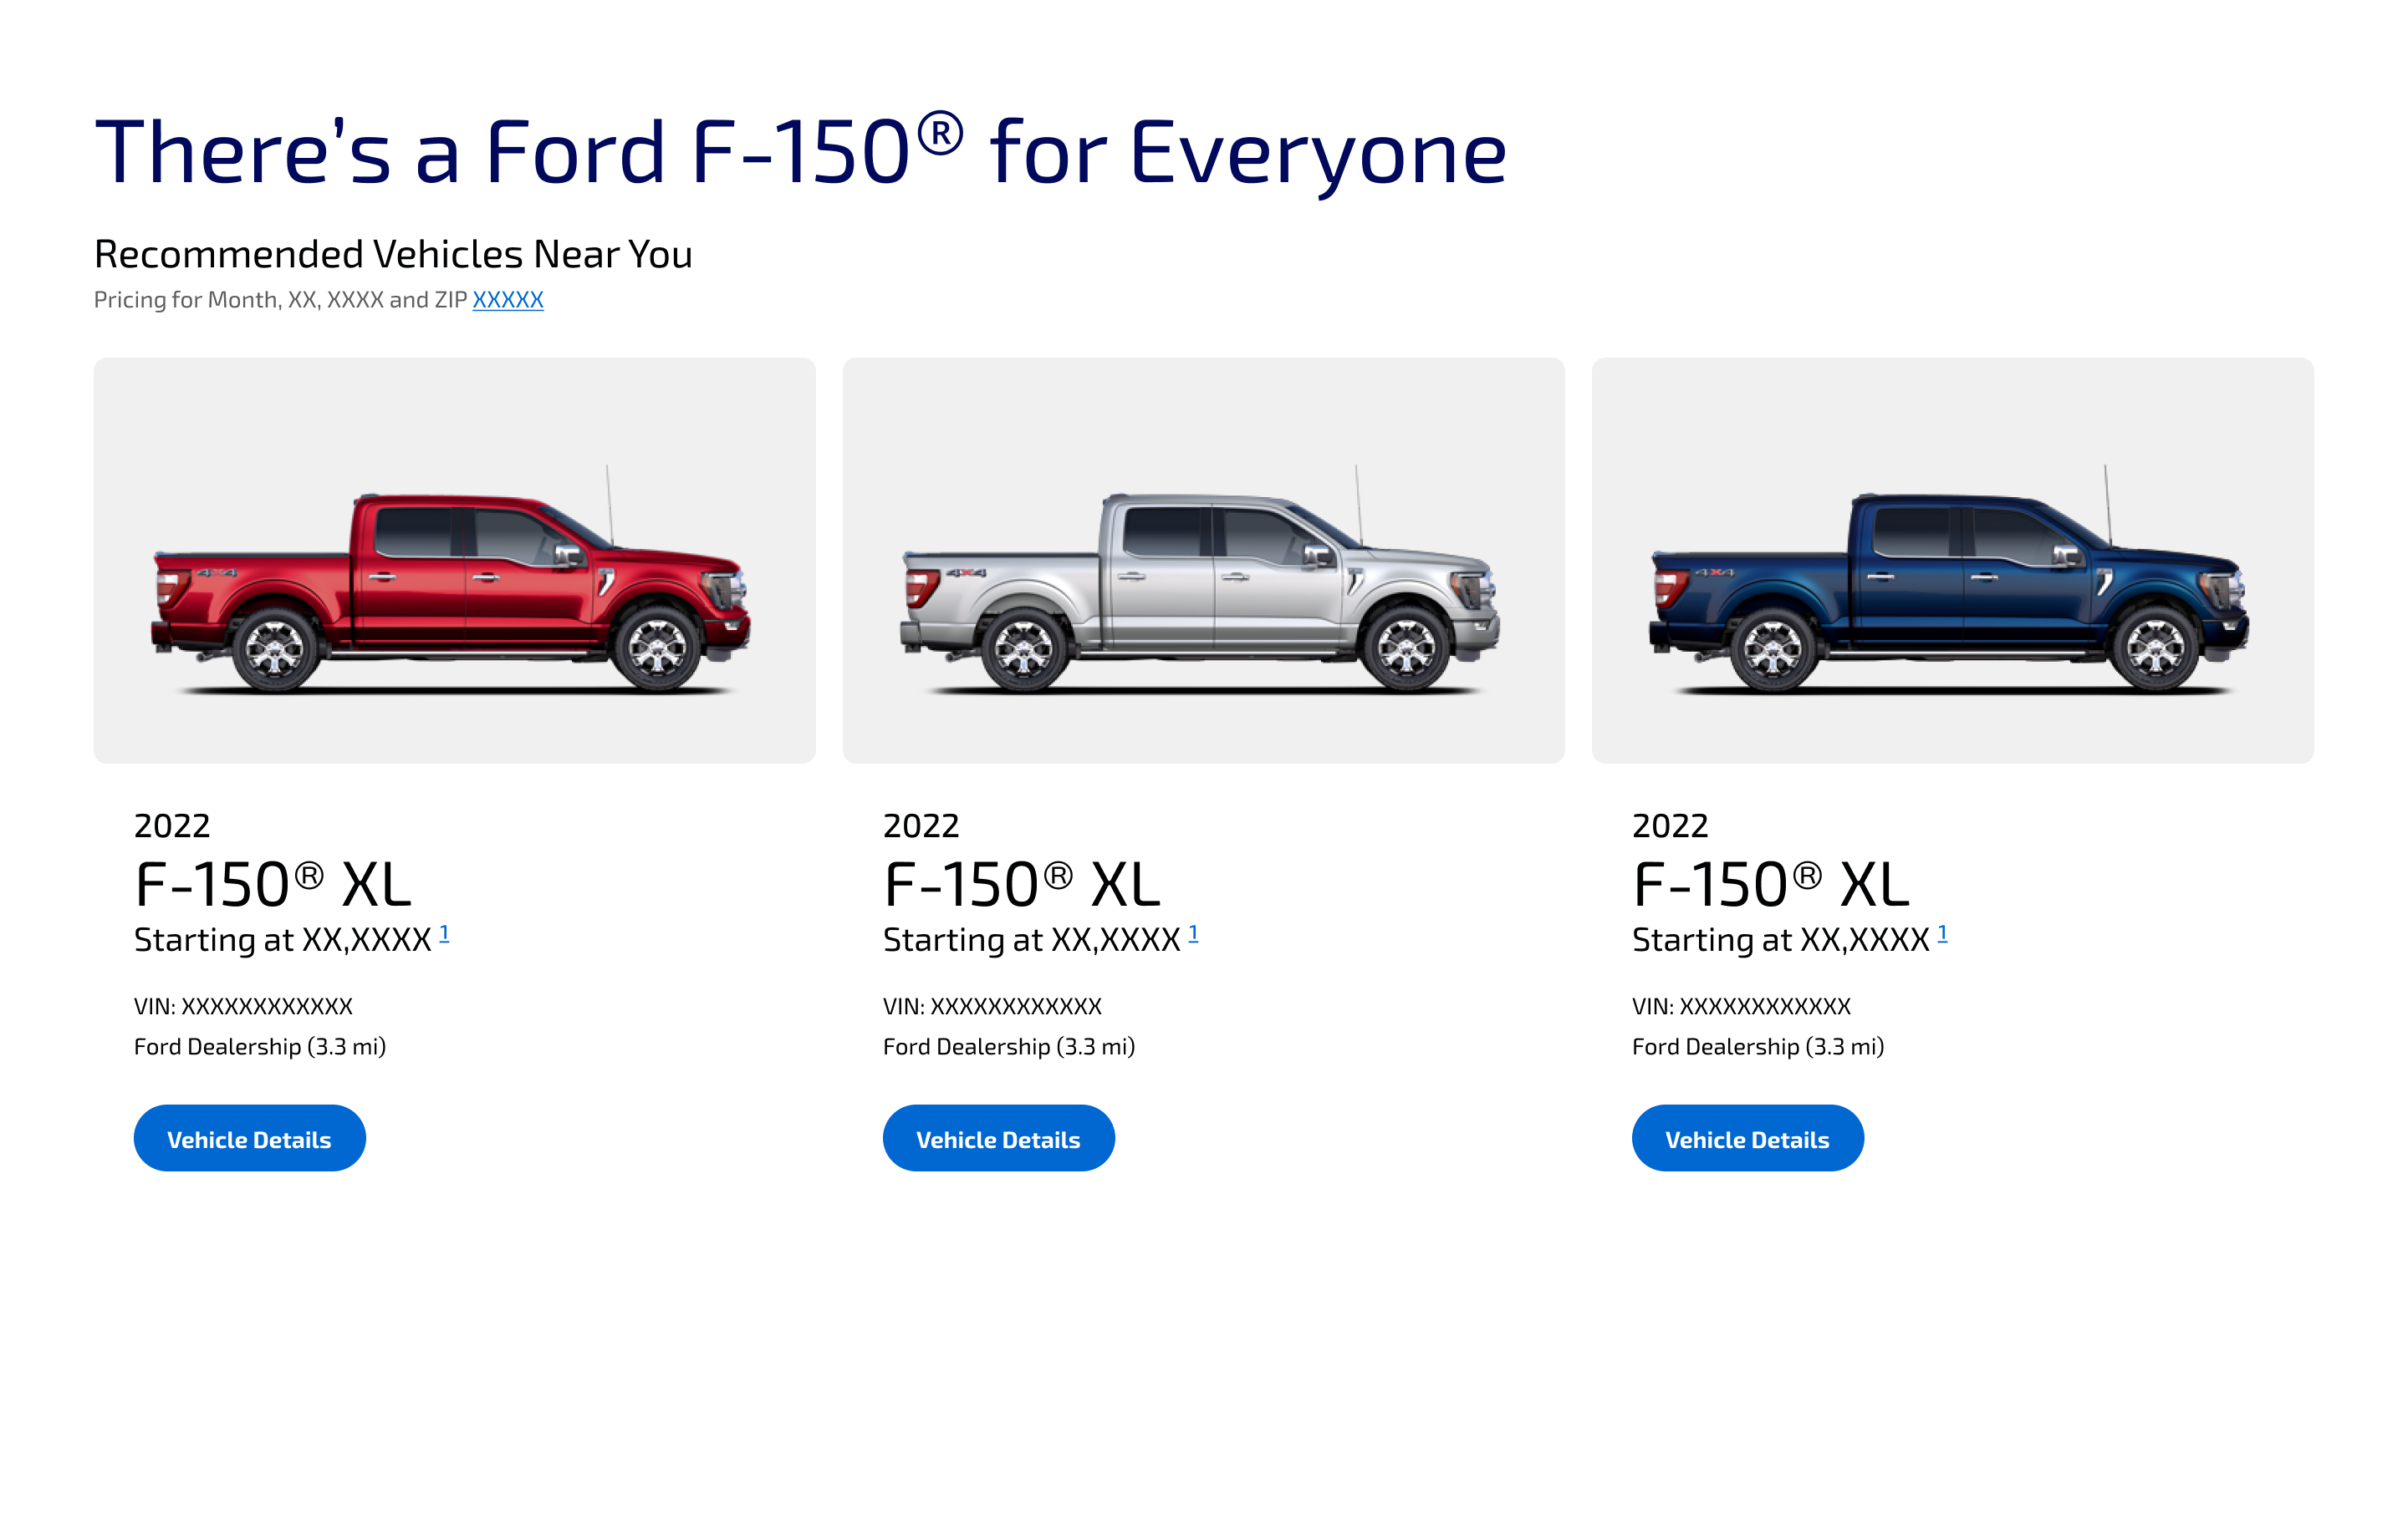2408x1524 pixels.
Task: Click the VIN line under the blue truck
Action: click(1741, 1006)
